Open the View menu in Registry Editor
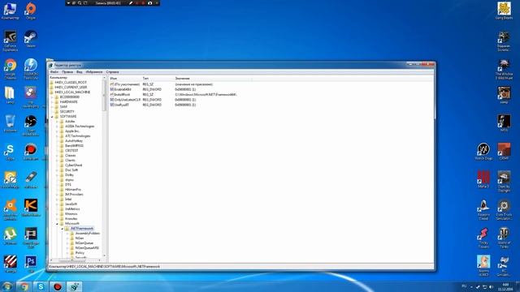Image resolution: width=520 pixels, height=292 pixels. (80, 72)
